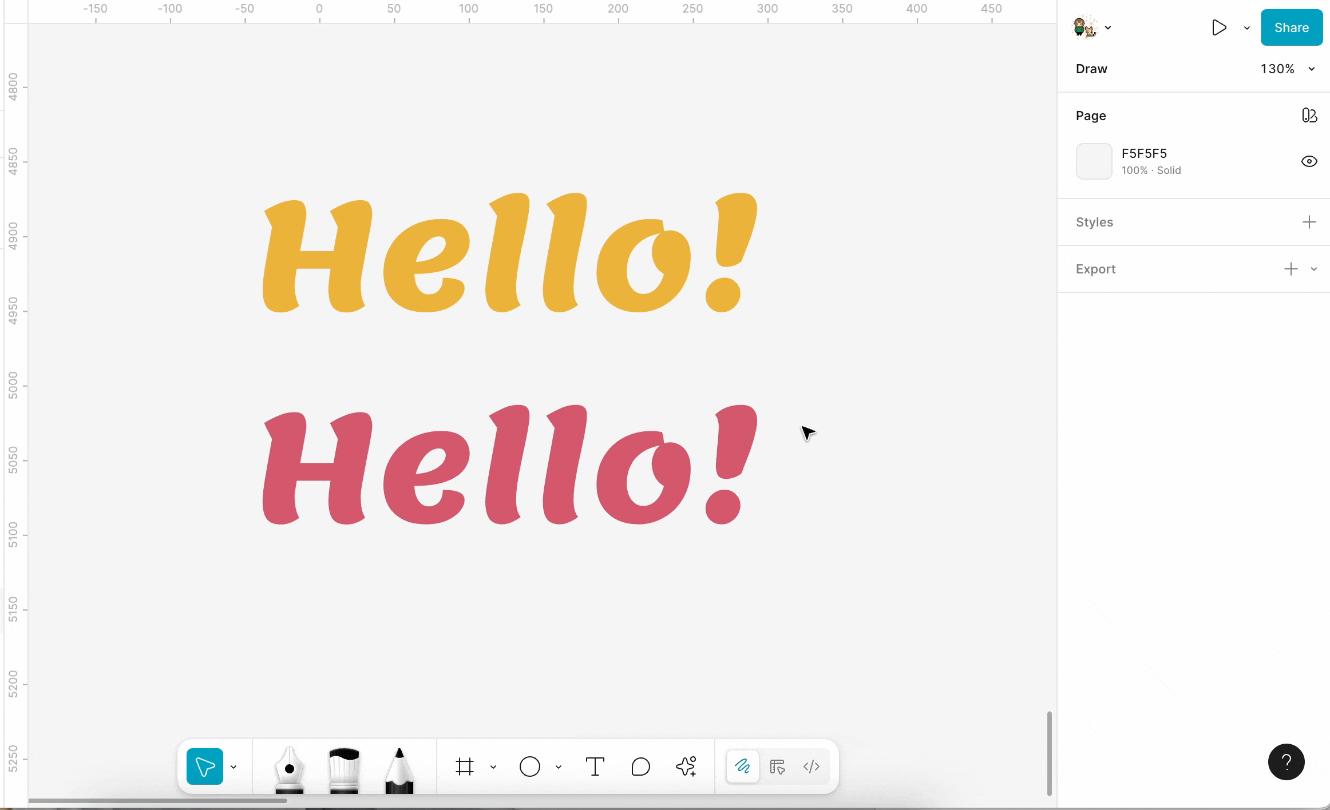
Task: Click the page color swatch
Action: point(1094,161)
